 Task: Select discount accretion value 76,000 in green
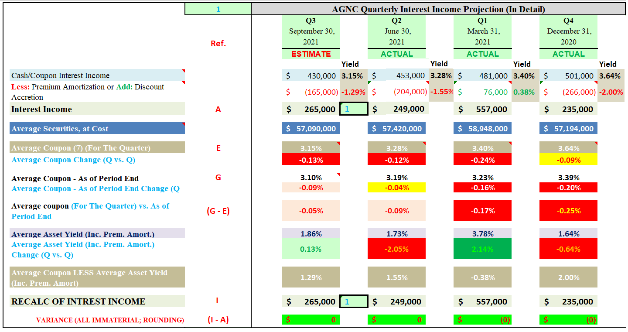click(x=482, y=92)
